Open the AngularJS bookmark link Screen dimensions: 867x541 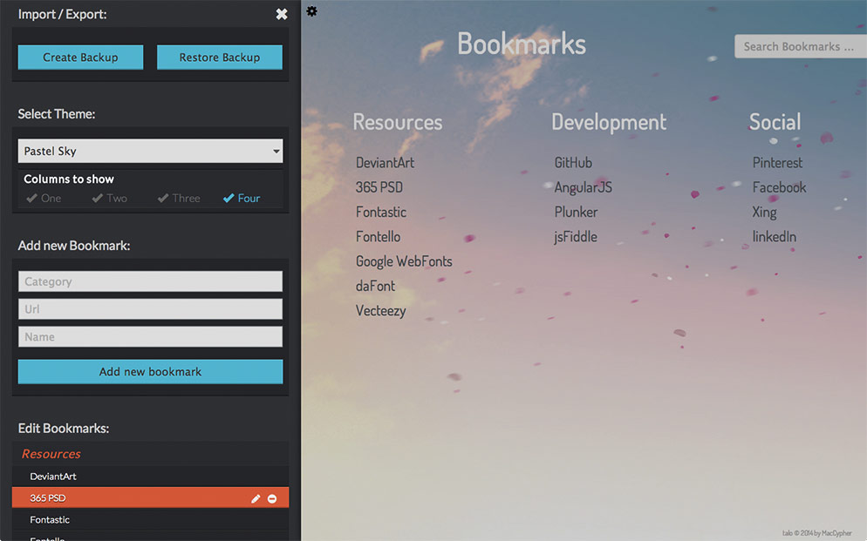[584, 187]
